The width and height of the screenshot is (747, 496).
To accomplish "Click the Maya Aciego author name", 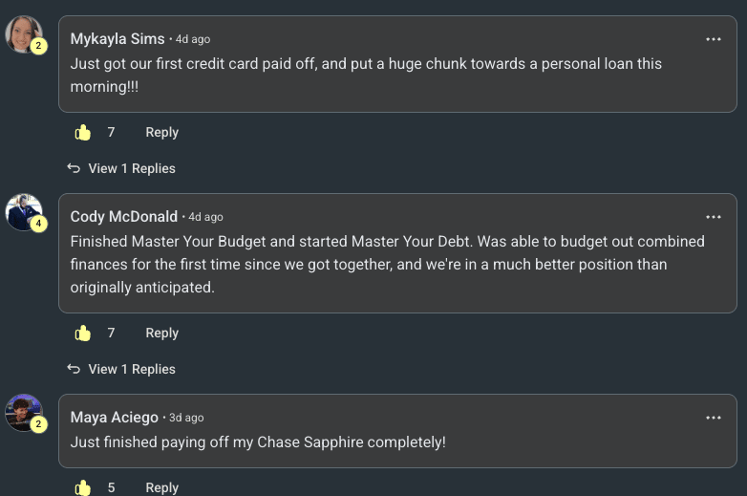I will pos(115,418).
